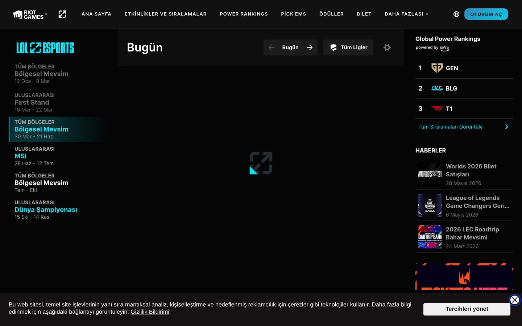Click the Oturum Aç button
The image size is (522, 326).
pyautogui.click(x=486, y=14)
